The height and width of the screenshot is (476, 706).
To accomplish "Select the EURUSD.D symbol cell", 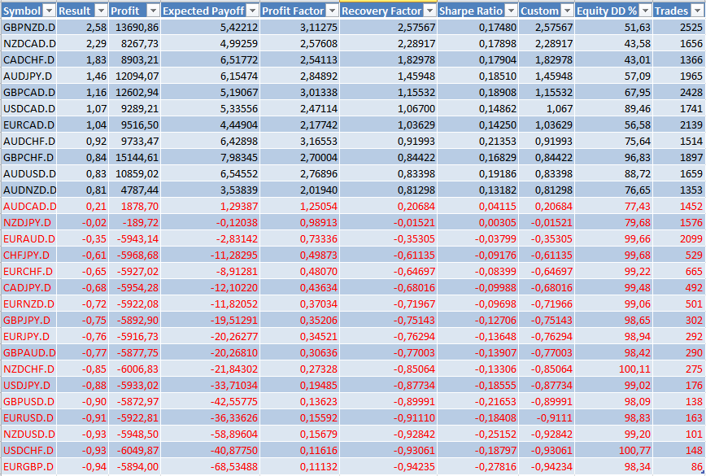I will coord(28,417).
